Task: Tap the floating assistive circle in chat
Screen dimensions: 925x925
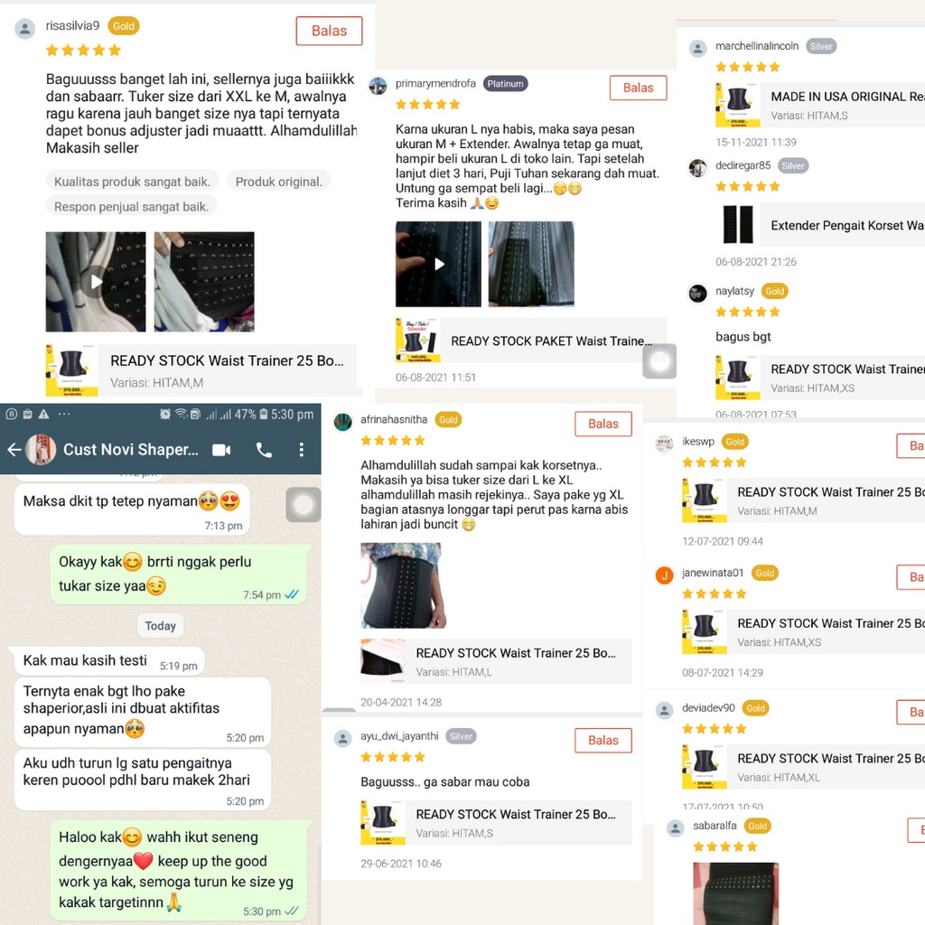Action: (x=304, y=505)
